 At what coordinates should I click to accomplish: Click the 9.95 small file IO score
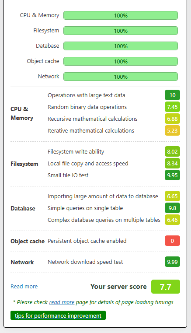pos(172,175)
